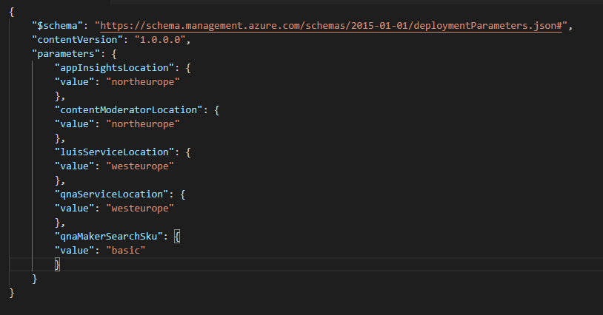Click the opening brace after "appInsightsLocation"
This screenshot has width=603, height=315.
click(x=188, y=68)
